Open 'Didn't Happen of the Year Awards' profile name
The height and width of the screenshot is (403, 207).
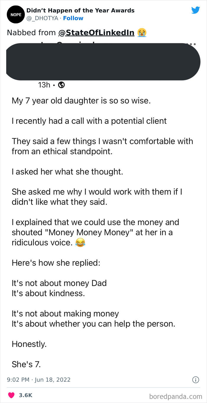[x=80, y=11]
